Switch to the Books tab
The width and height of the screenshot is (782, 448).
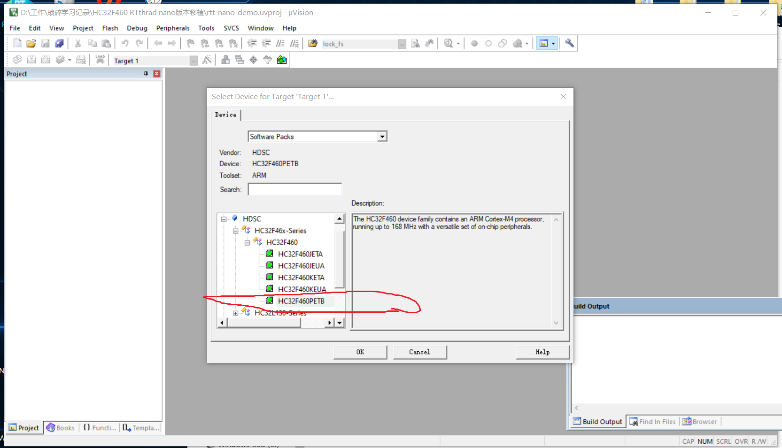tap(61, 428)
